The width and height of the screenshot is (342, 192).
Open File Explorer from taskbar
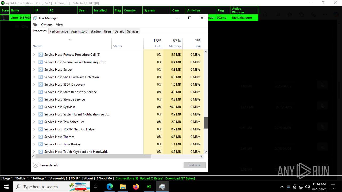[x=123, y=187]
